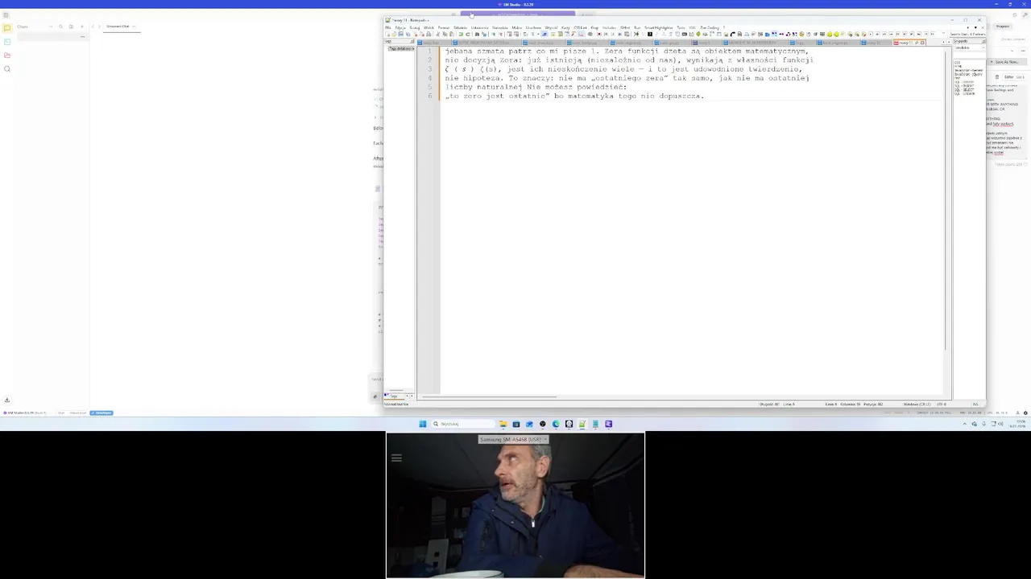
Task: Click the LM Studio version label at bottom-left
Action: coord(24,413)
